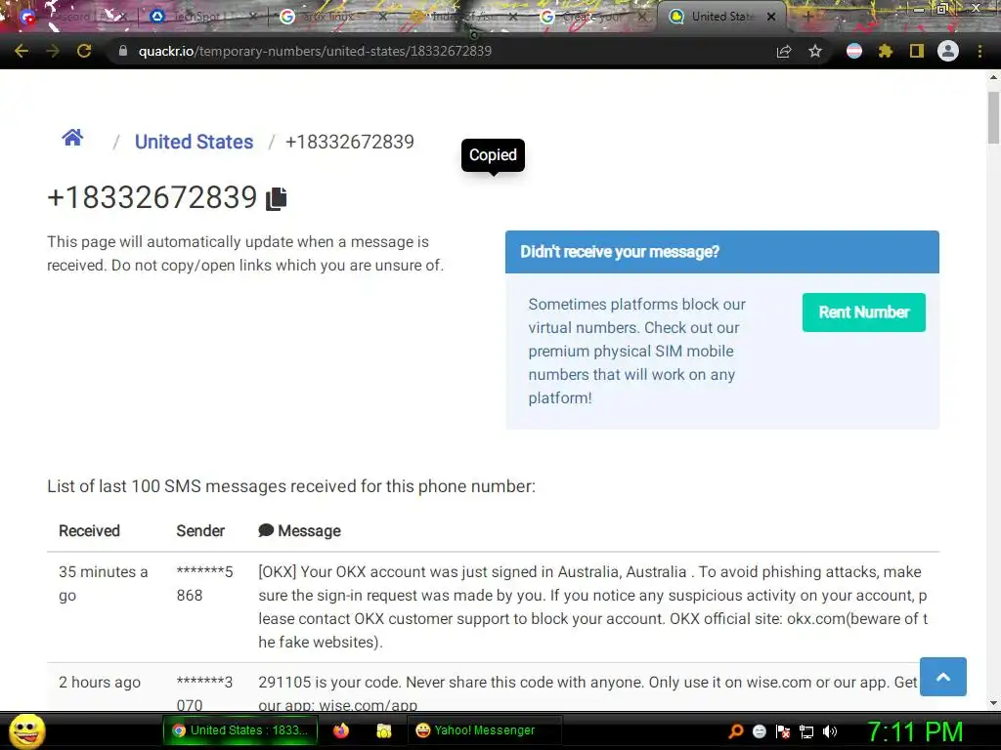Select the sender ending in 5868
Image resolution: width=1001 pixels, height=750 pixels.
pos(205,584)
